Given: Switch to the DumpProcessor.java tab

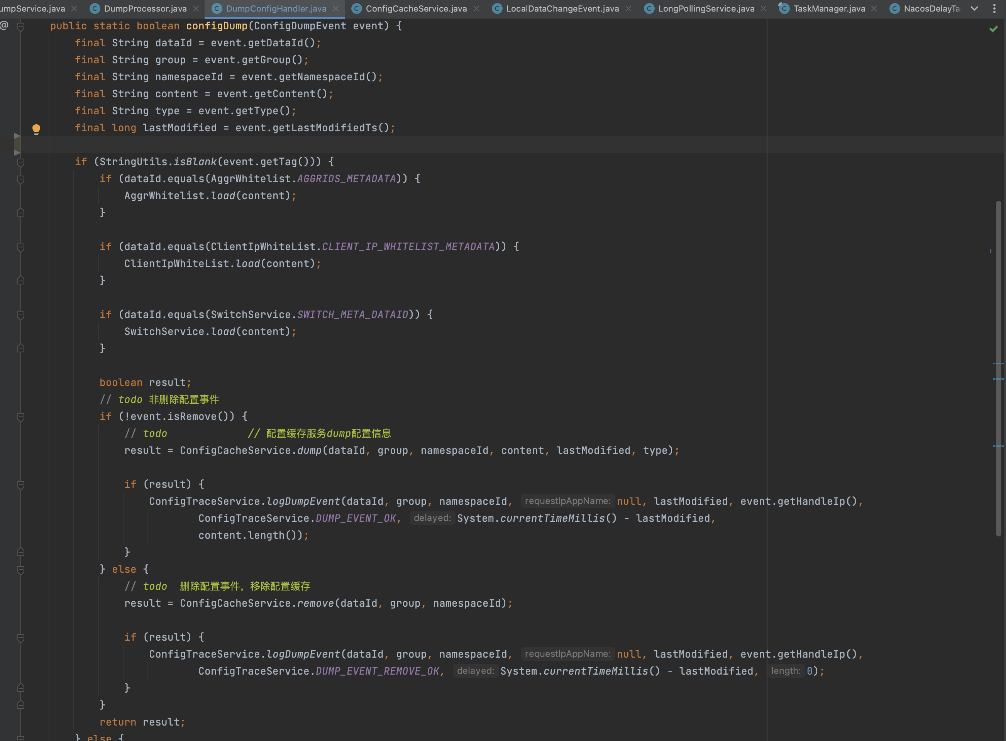Looking at the screenshot, I should pos(145,8).
